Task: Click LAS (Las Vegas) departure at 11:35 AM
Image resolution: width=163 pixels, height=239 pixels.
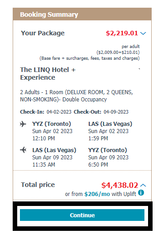Action: click(54, 150)
